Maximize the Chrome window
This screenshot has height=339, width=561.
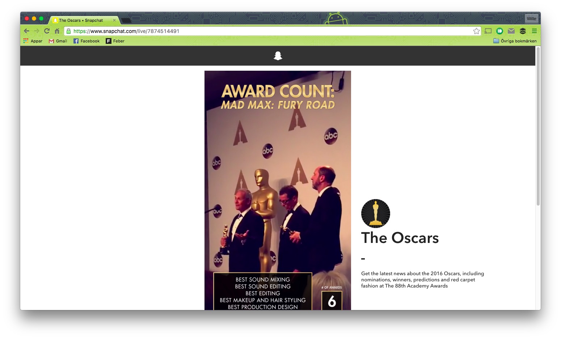point(41,18)
